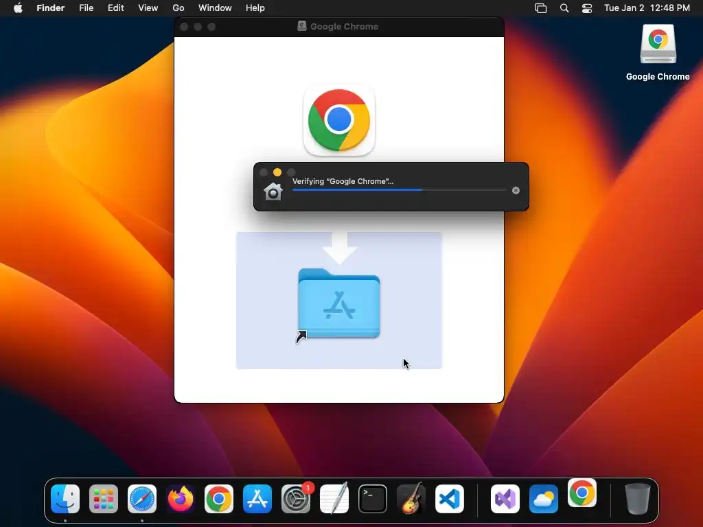
Task: Open the Apple menu
Action: click(x=18, y=8)
